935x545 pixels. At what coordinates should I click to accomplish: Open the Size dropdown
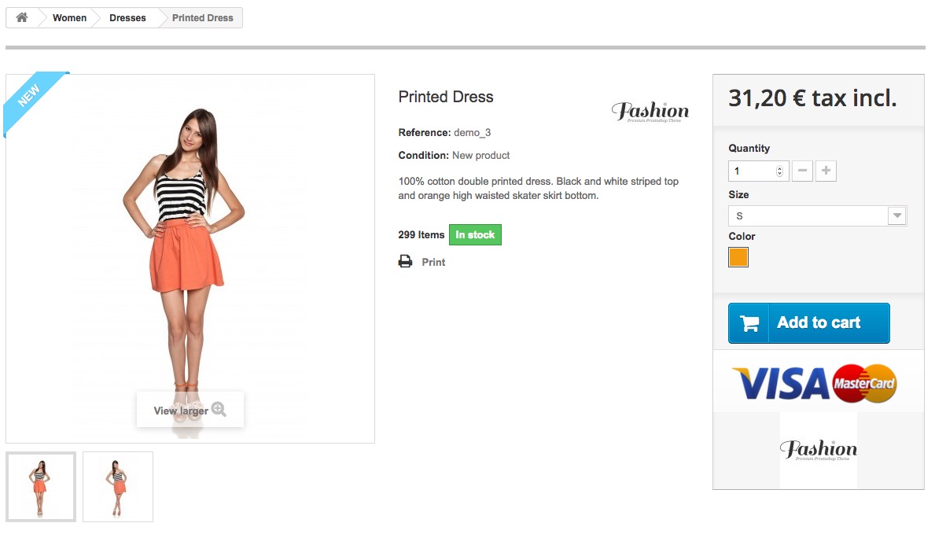[817, 215]
